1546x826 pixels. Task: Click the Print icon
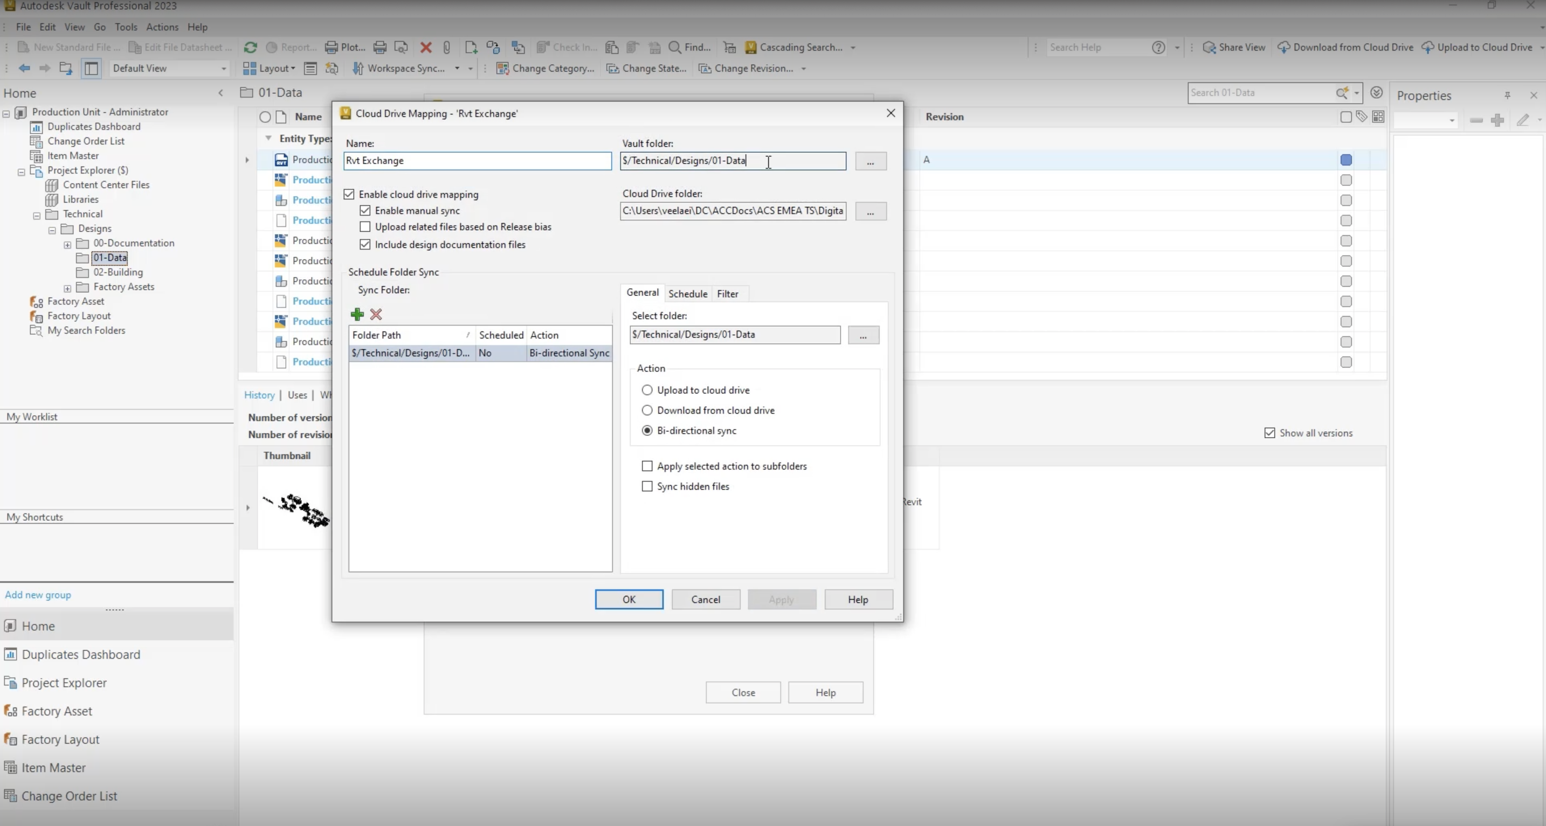(379, 47)
